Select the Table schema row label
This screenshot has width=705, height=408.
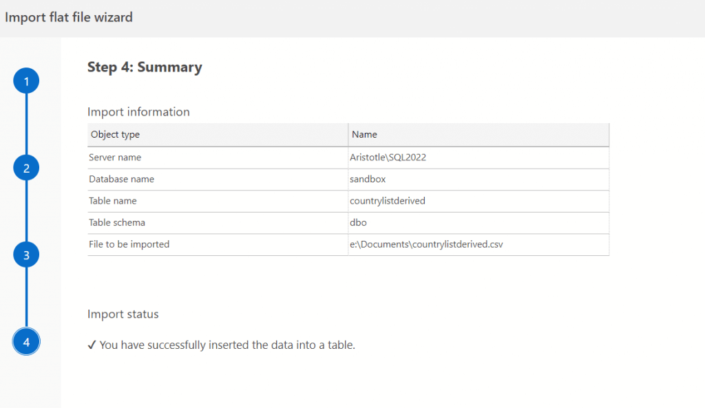pos(117,223)
